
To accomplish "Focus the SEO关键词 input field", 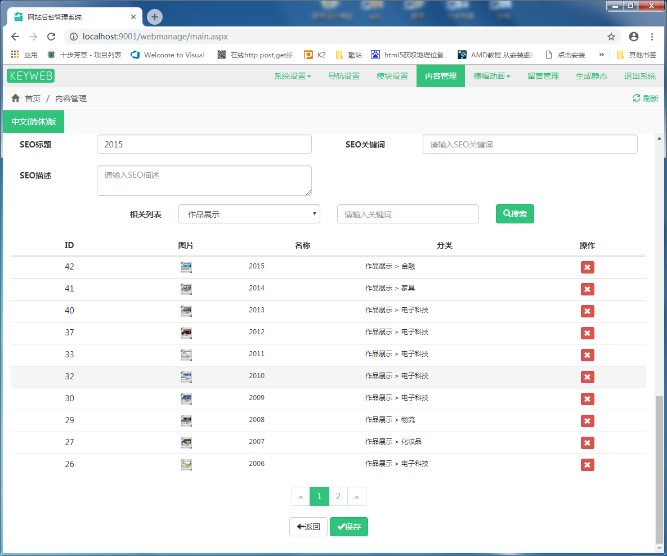I will pos(530,144).
